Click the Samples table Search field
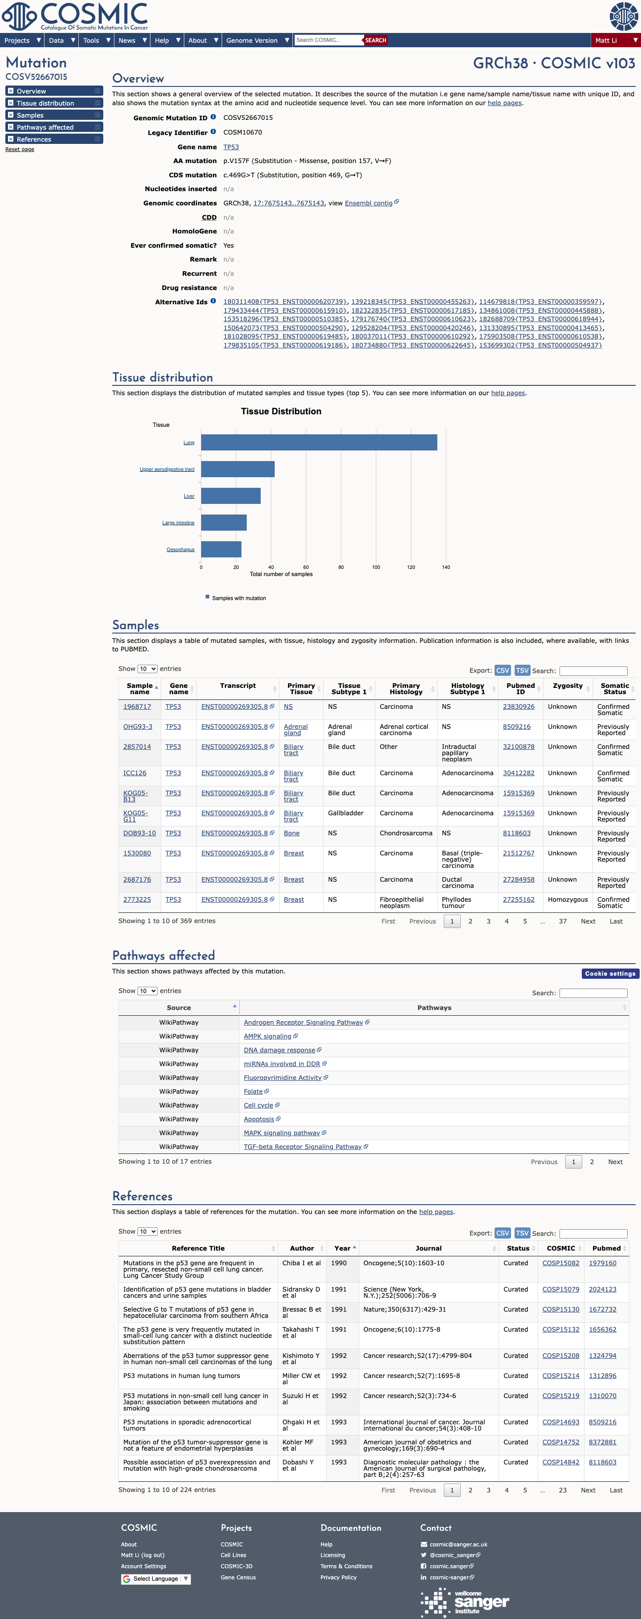 pos(593,670)
